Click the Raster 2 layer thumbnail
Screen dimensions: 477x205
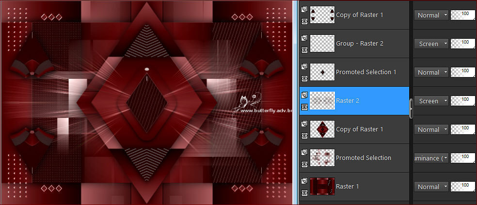click(x=322, y=101)
